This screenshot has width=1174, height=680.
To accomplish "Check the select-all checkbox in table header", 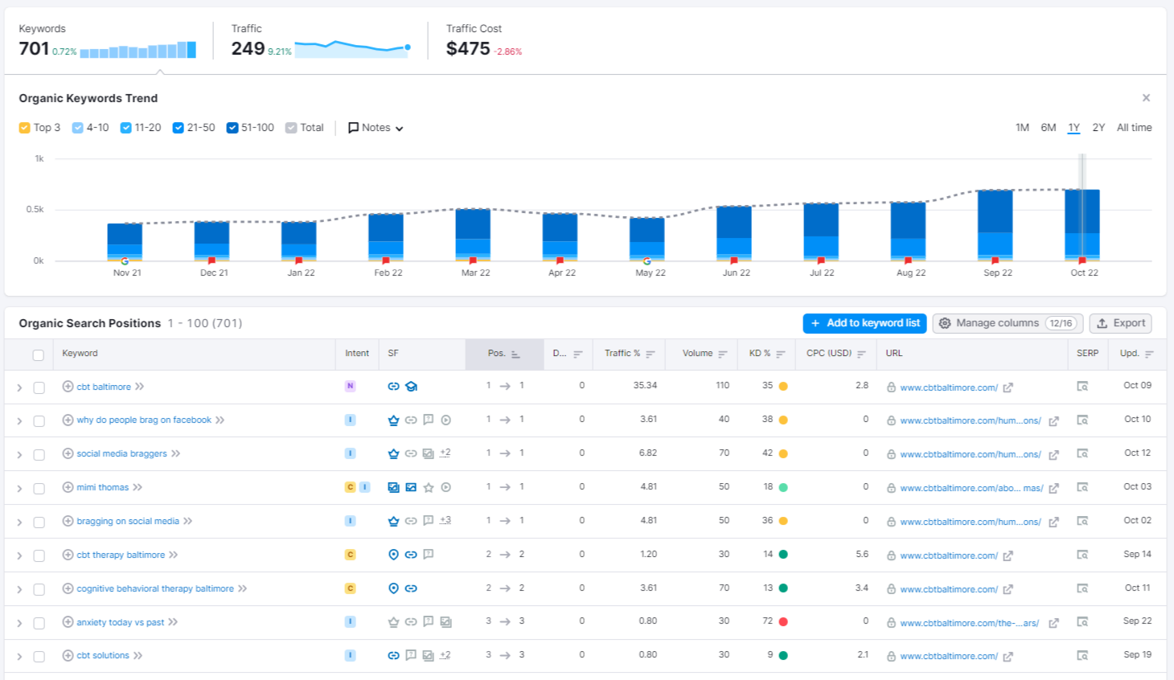I will [x=38, y=355].
